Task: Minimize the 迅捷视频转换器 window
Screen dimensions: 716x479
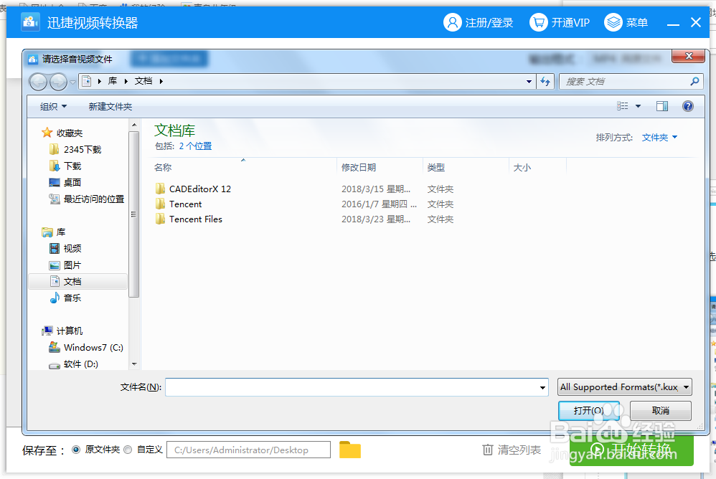Action: coord(673,23)
